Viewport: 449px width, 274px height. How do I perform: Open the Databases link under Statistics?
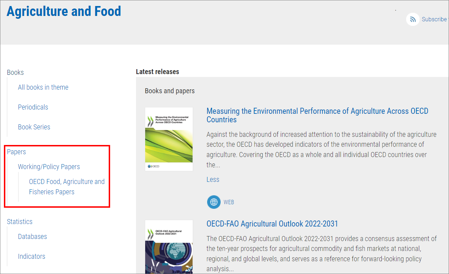(x=33, y=236)
